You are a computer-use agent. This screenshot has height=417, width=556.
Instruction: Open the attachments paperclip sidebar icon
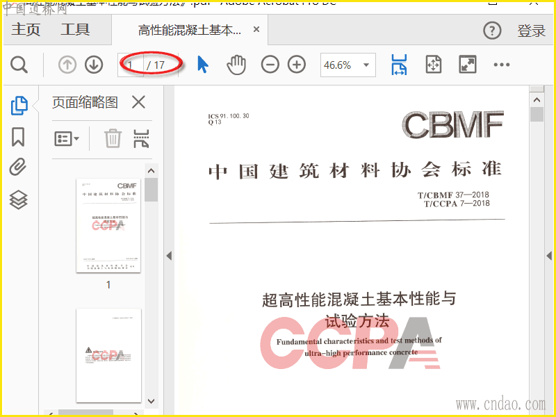pyautogui.click(x=18, y=167)
